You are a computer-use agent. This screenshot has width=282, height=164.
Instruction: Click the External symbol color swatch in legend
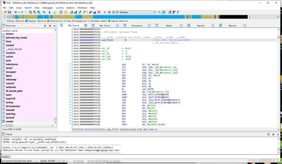pos(89,21)
